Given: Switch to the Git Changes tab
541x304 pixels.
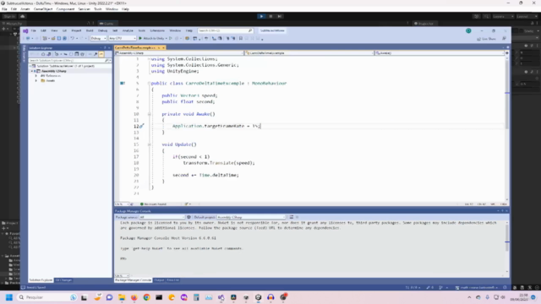Looking at the screenshot, I should coord(64,280).
